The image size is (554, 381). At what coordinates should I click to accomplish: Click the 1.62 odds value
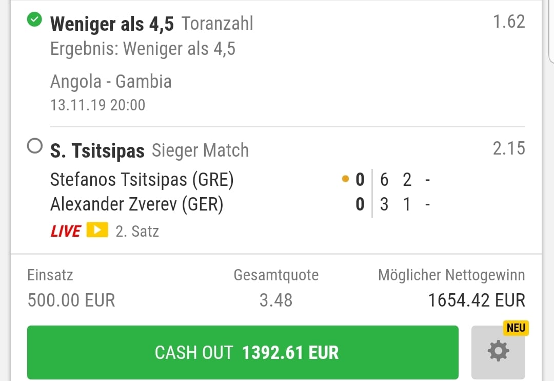click(x=509, y=22)
